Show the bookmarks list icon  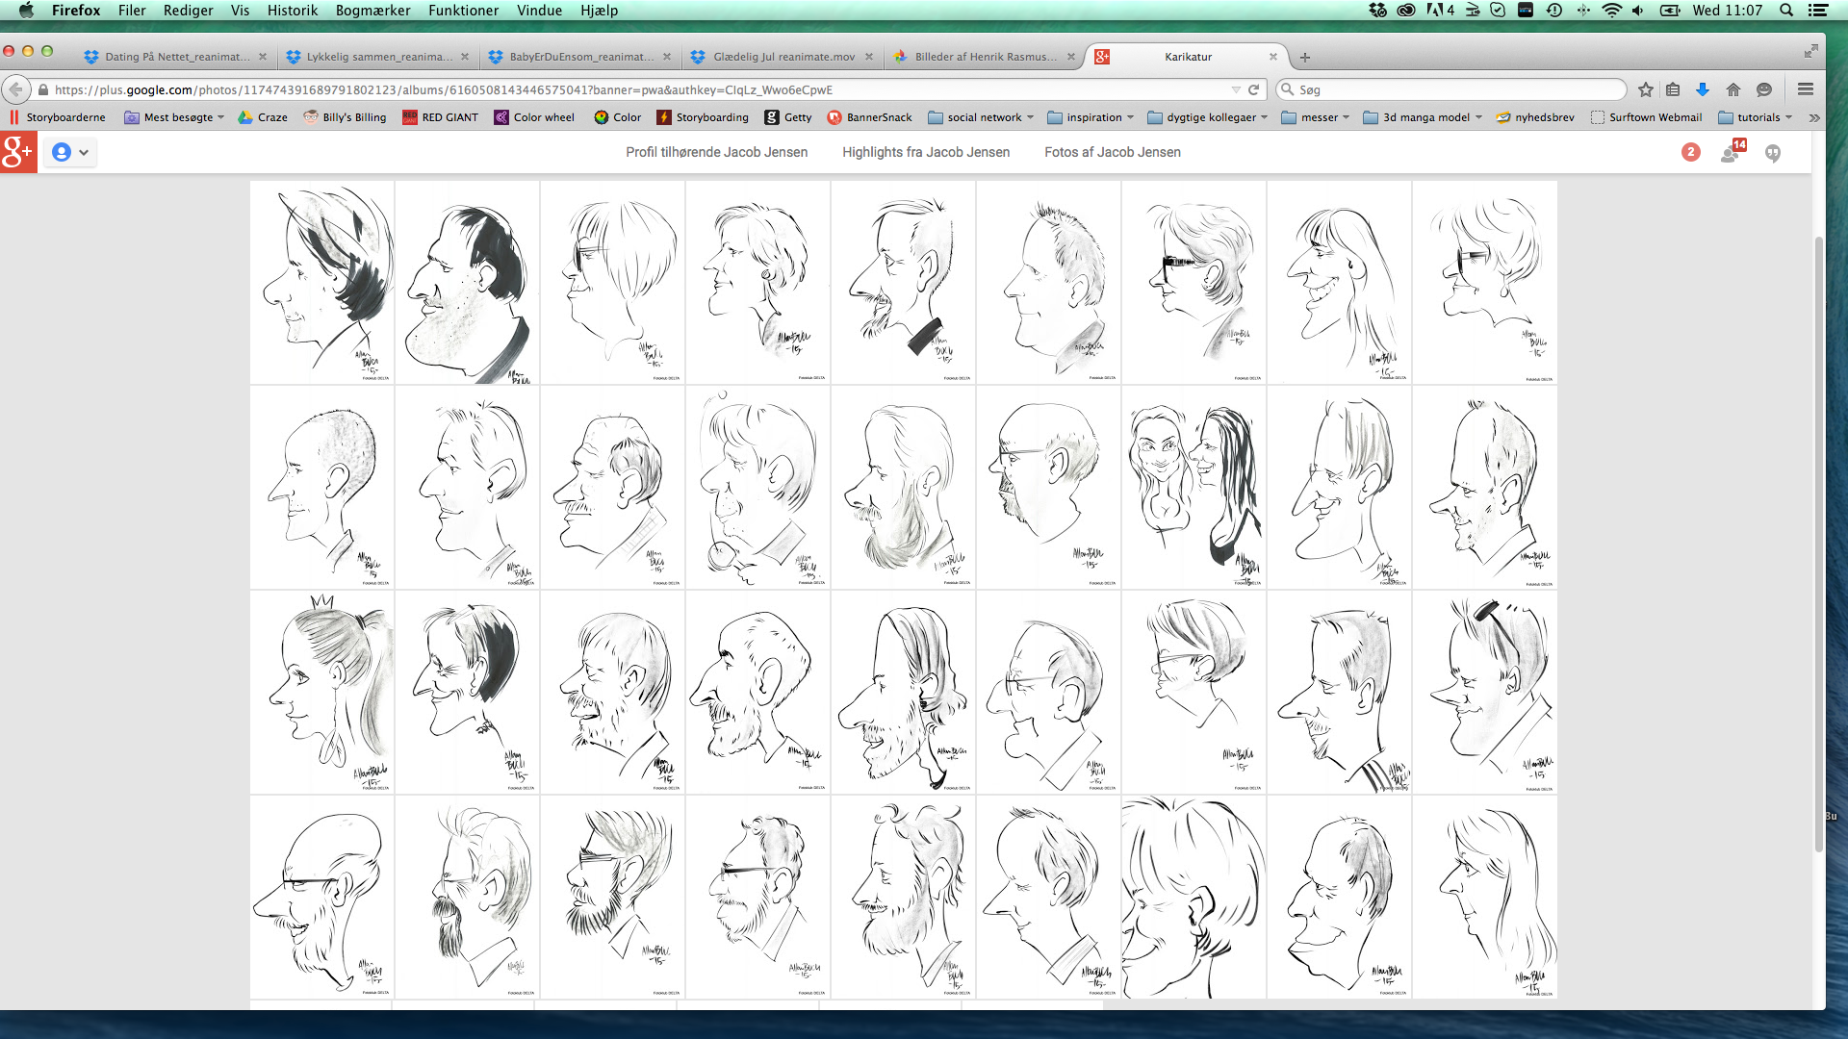pos(1673,89)
